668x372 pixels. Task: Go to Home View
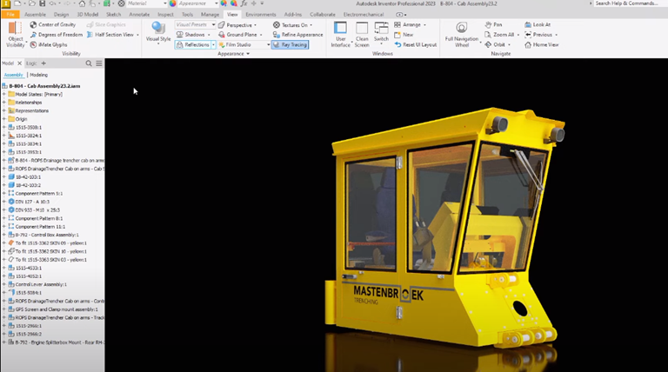click(542, 44)
